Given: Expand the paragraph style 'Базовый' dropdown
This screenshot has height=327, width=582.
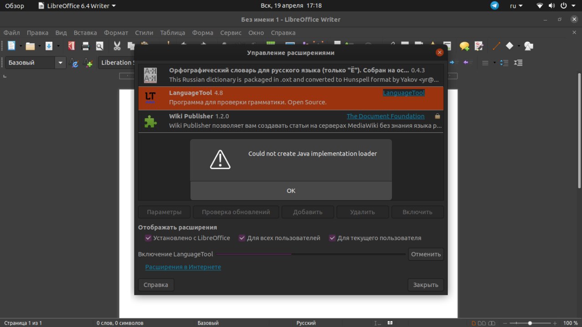Looking at the screenshot, I should (60, 63).
